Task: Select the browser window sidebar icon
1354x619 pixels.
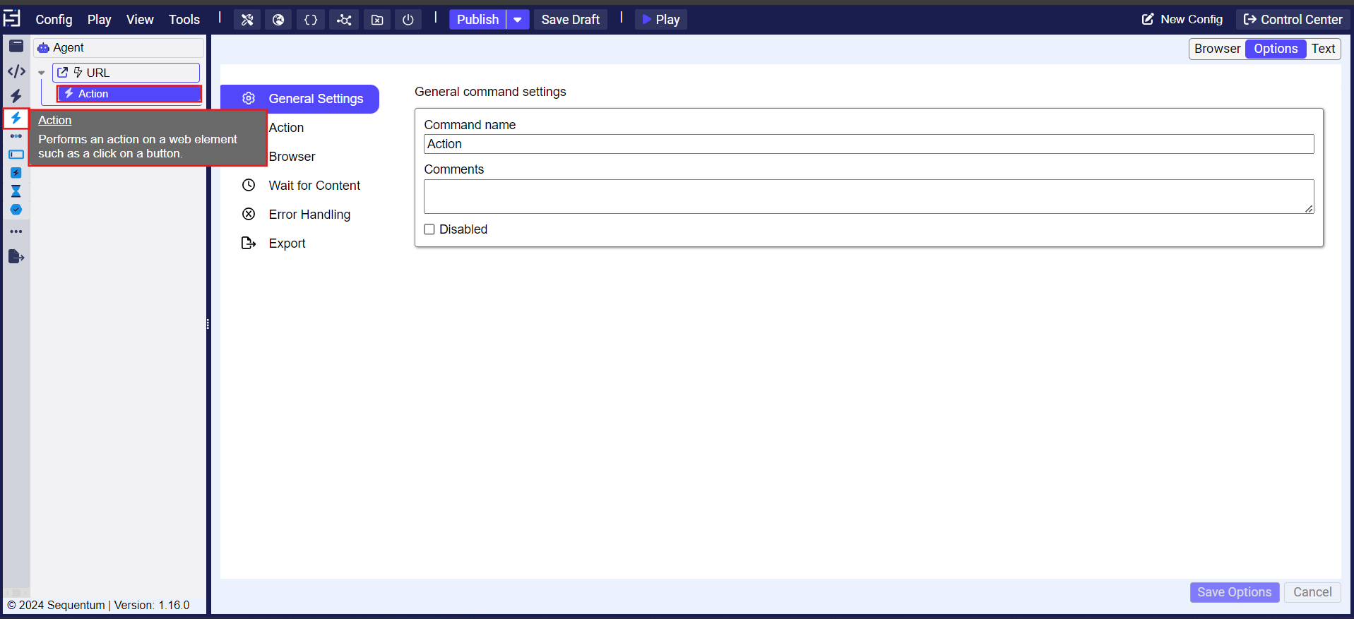Action: (x=16, y=47)
